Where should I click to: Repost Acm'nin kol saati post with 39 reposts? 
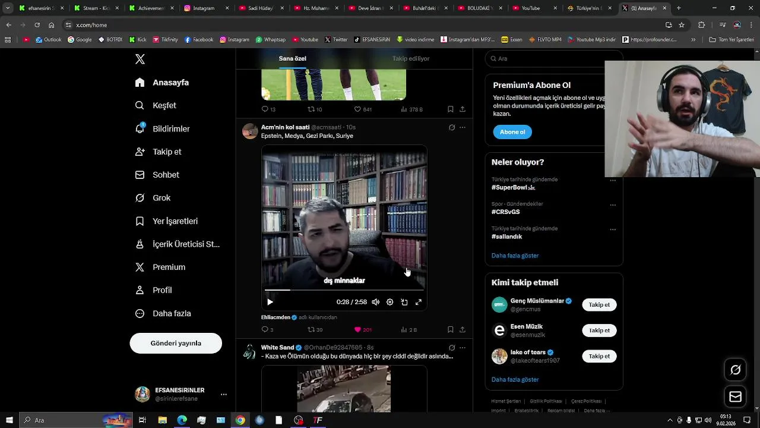tap(315, 330)
